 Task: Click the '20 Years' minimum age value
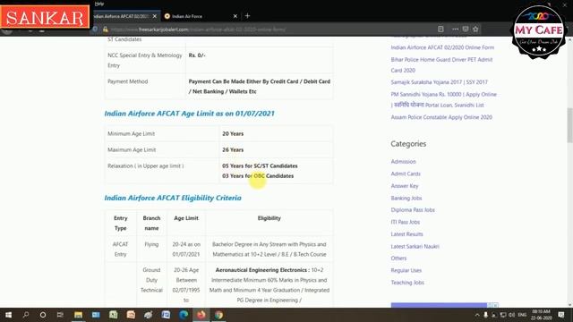233,133
